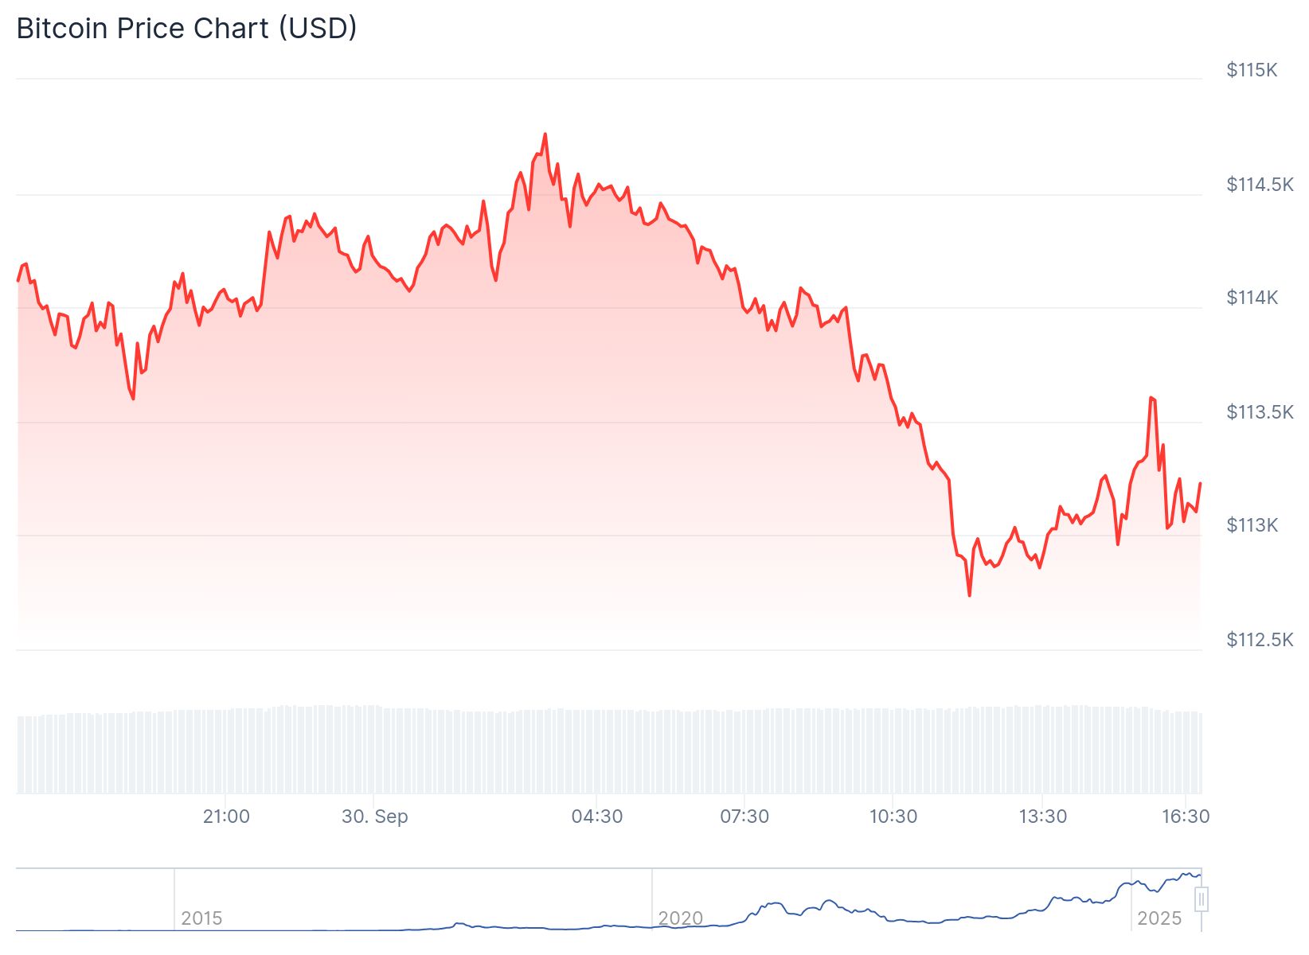Click the 2025 label in the navigator
Screen dimensions: 1309x955
[x=1159, y=918]
